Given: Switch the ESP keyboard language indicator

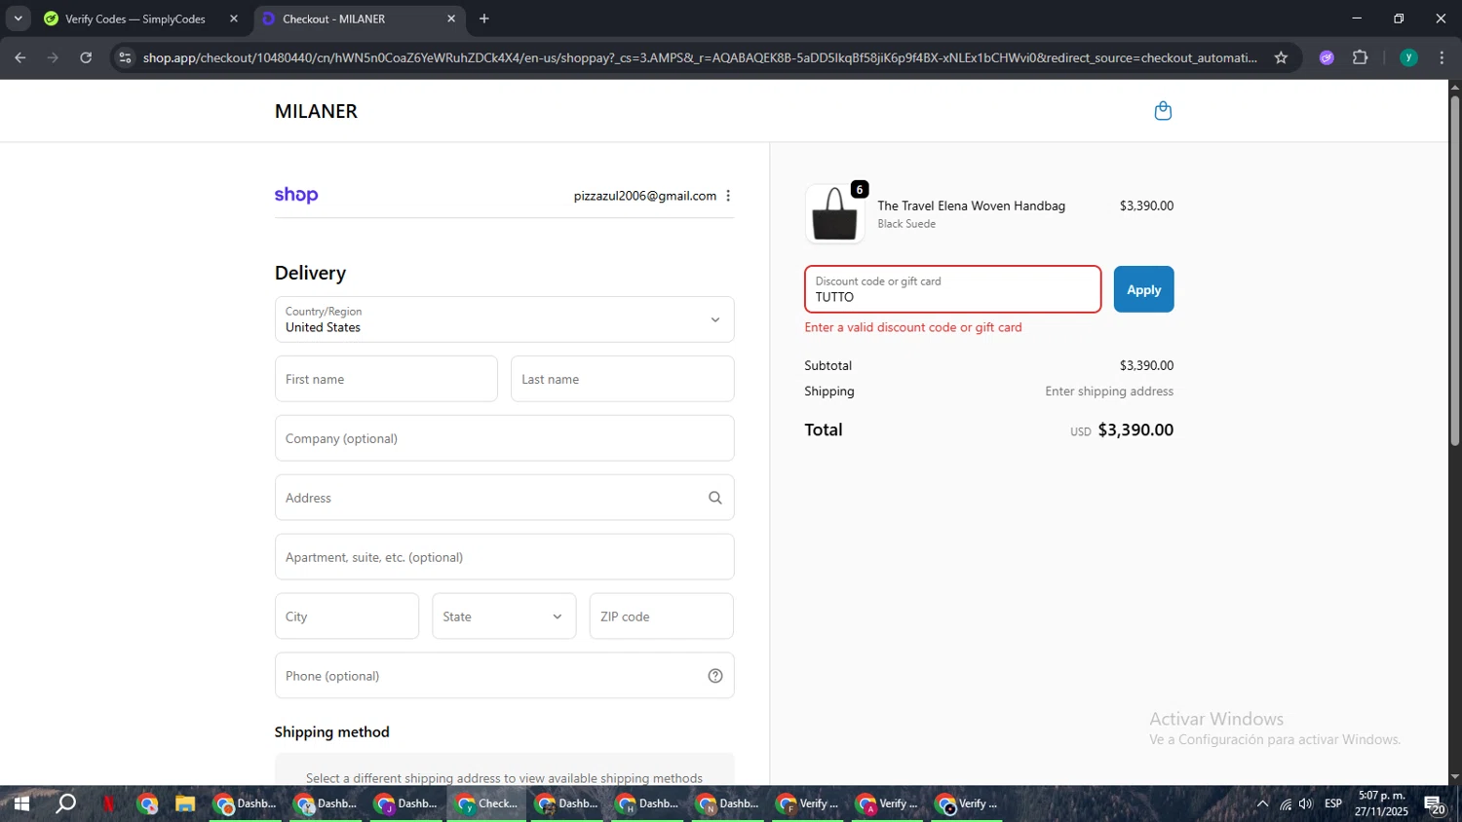Looking at the screenshot, I should pos(1333,803).
